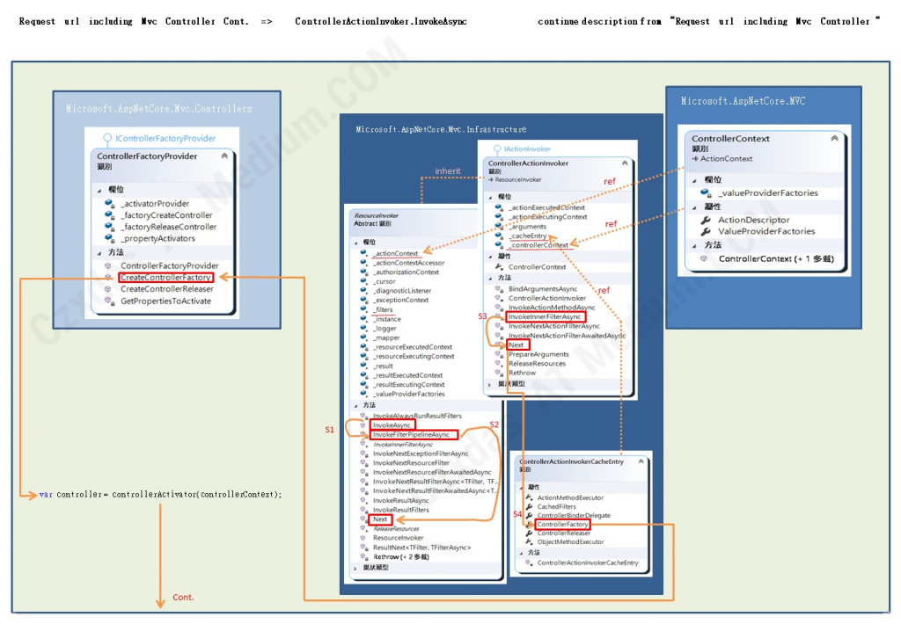Collapse the 方法 section in ControllerFactoryProvider
Viewport: 901px width, 624px height.
[x=99, y=252]
